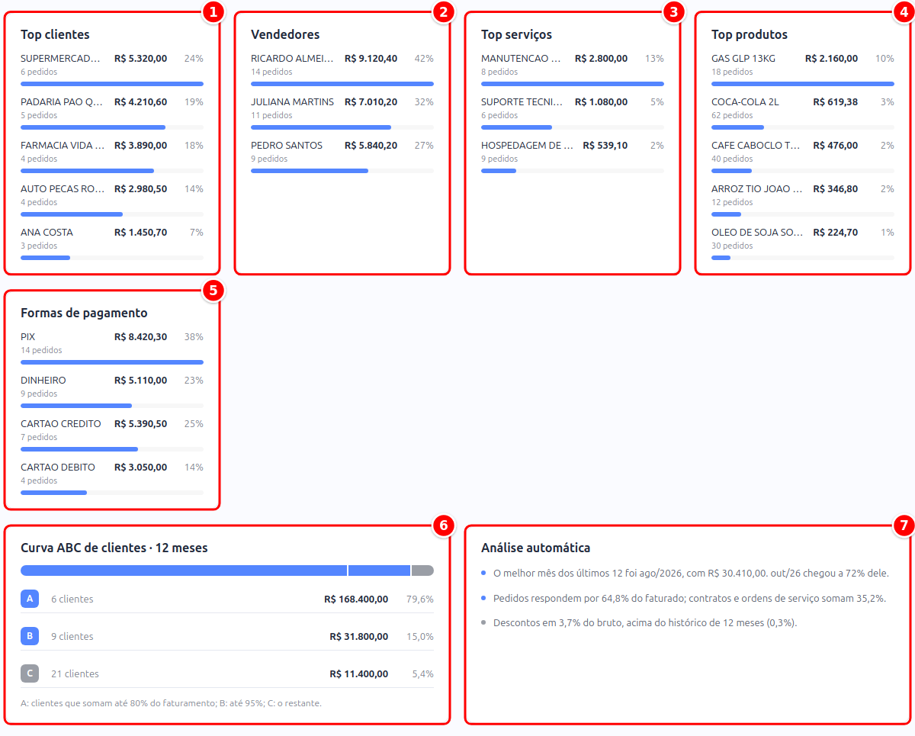Screen dimensions: 915x736
Task: Click the "62 pedidos" count
Action: coord(732,116)
